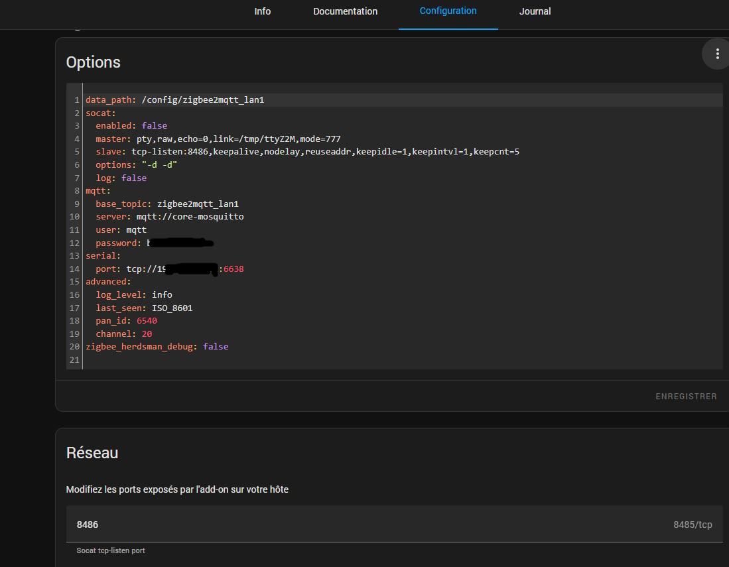The height and width of the screenshot is (567, 729).
Task: Click the last_seen ISO_8601 line
Action: click(x=144, y=308)
